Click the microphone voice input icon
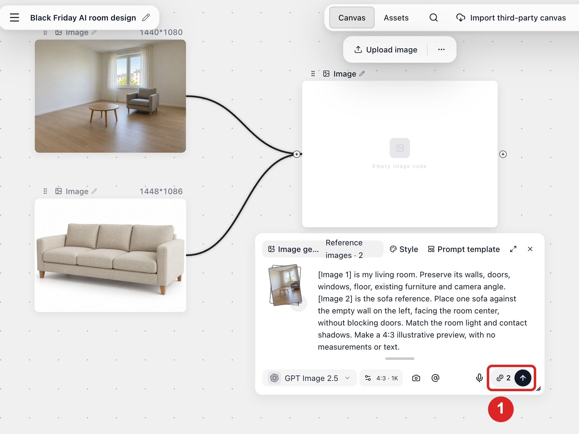Image resolution: width=579 pixels, height=434 pixels. click(x=479, y=378)
